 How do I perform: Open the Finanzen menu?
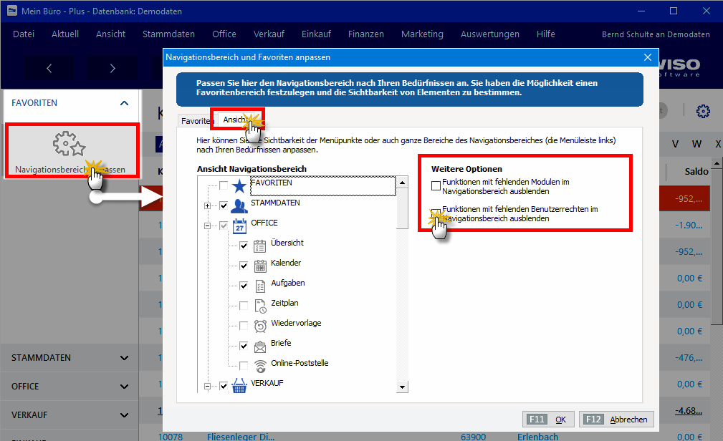(x=365, y=34)
